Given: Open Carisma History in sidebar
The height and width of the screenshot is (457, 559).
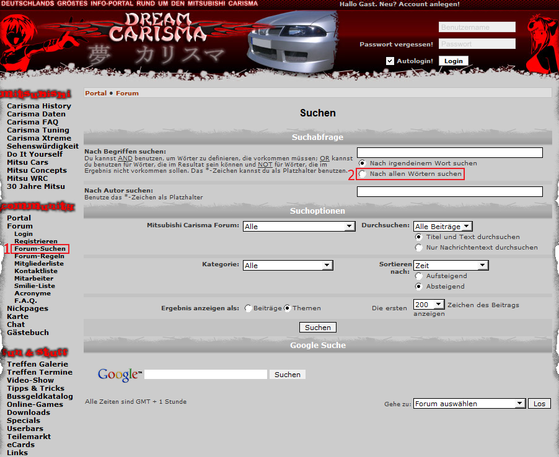Looking at the screenshot, I should click(x=39, y=106).
